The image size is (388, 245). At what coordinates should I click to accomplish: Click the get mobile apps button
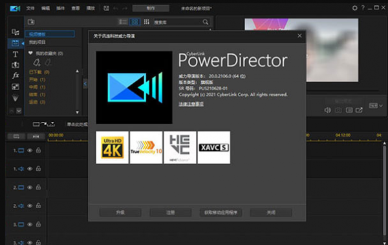221,212
